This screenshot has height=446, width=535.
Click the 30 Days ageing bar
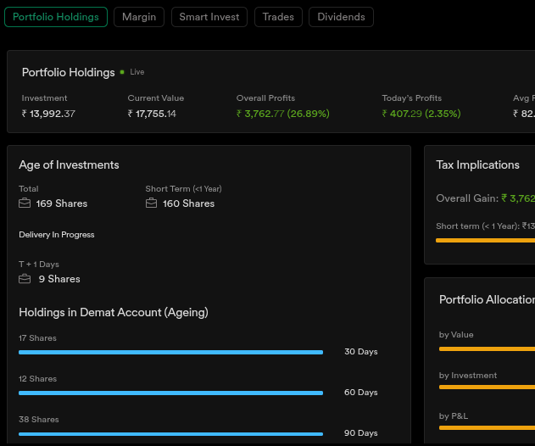(170, 352)
